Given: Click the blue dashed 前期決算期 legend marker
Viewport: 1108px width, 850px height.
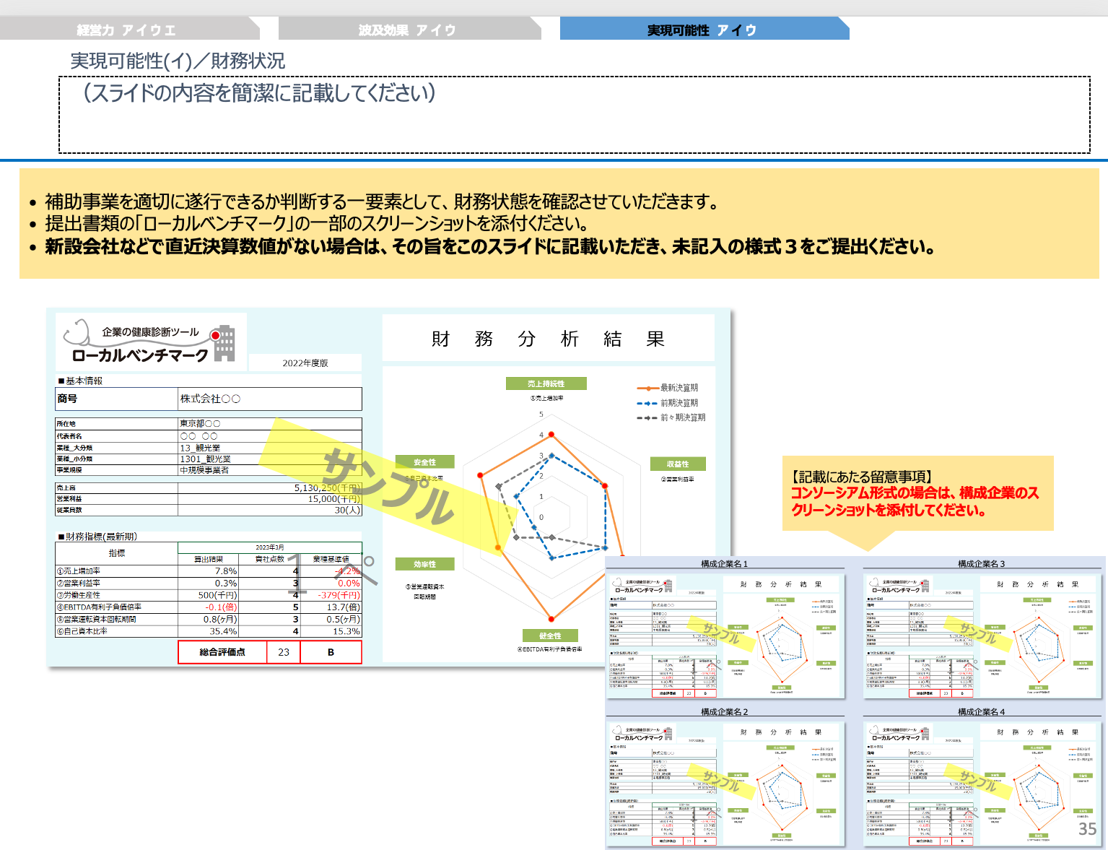Looking at the screenshot, I should point(647,402).
